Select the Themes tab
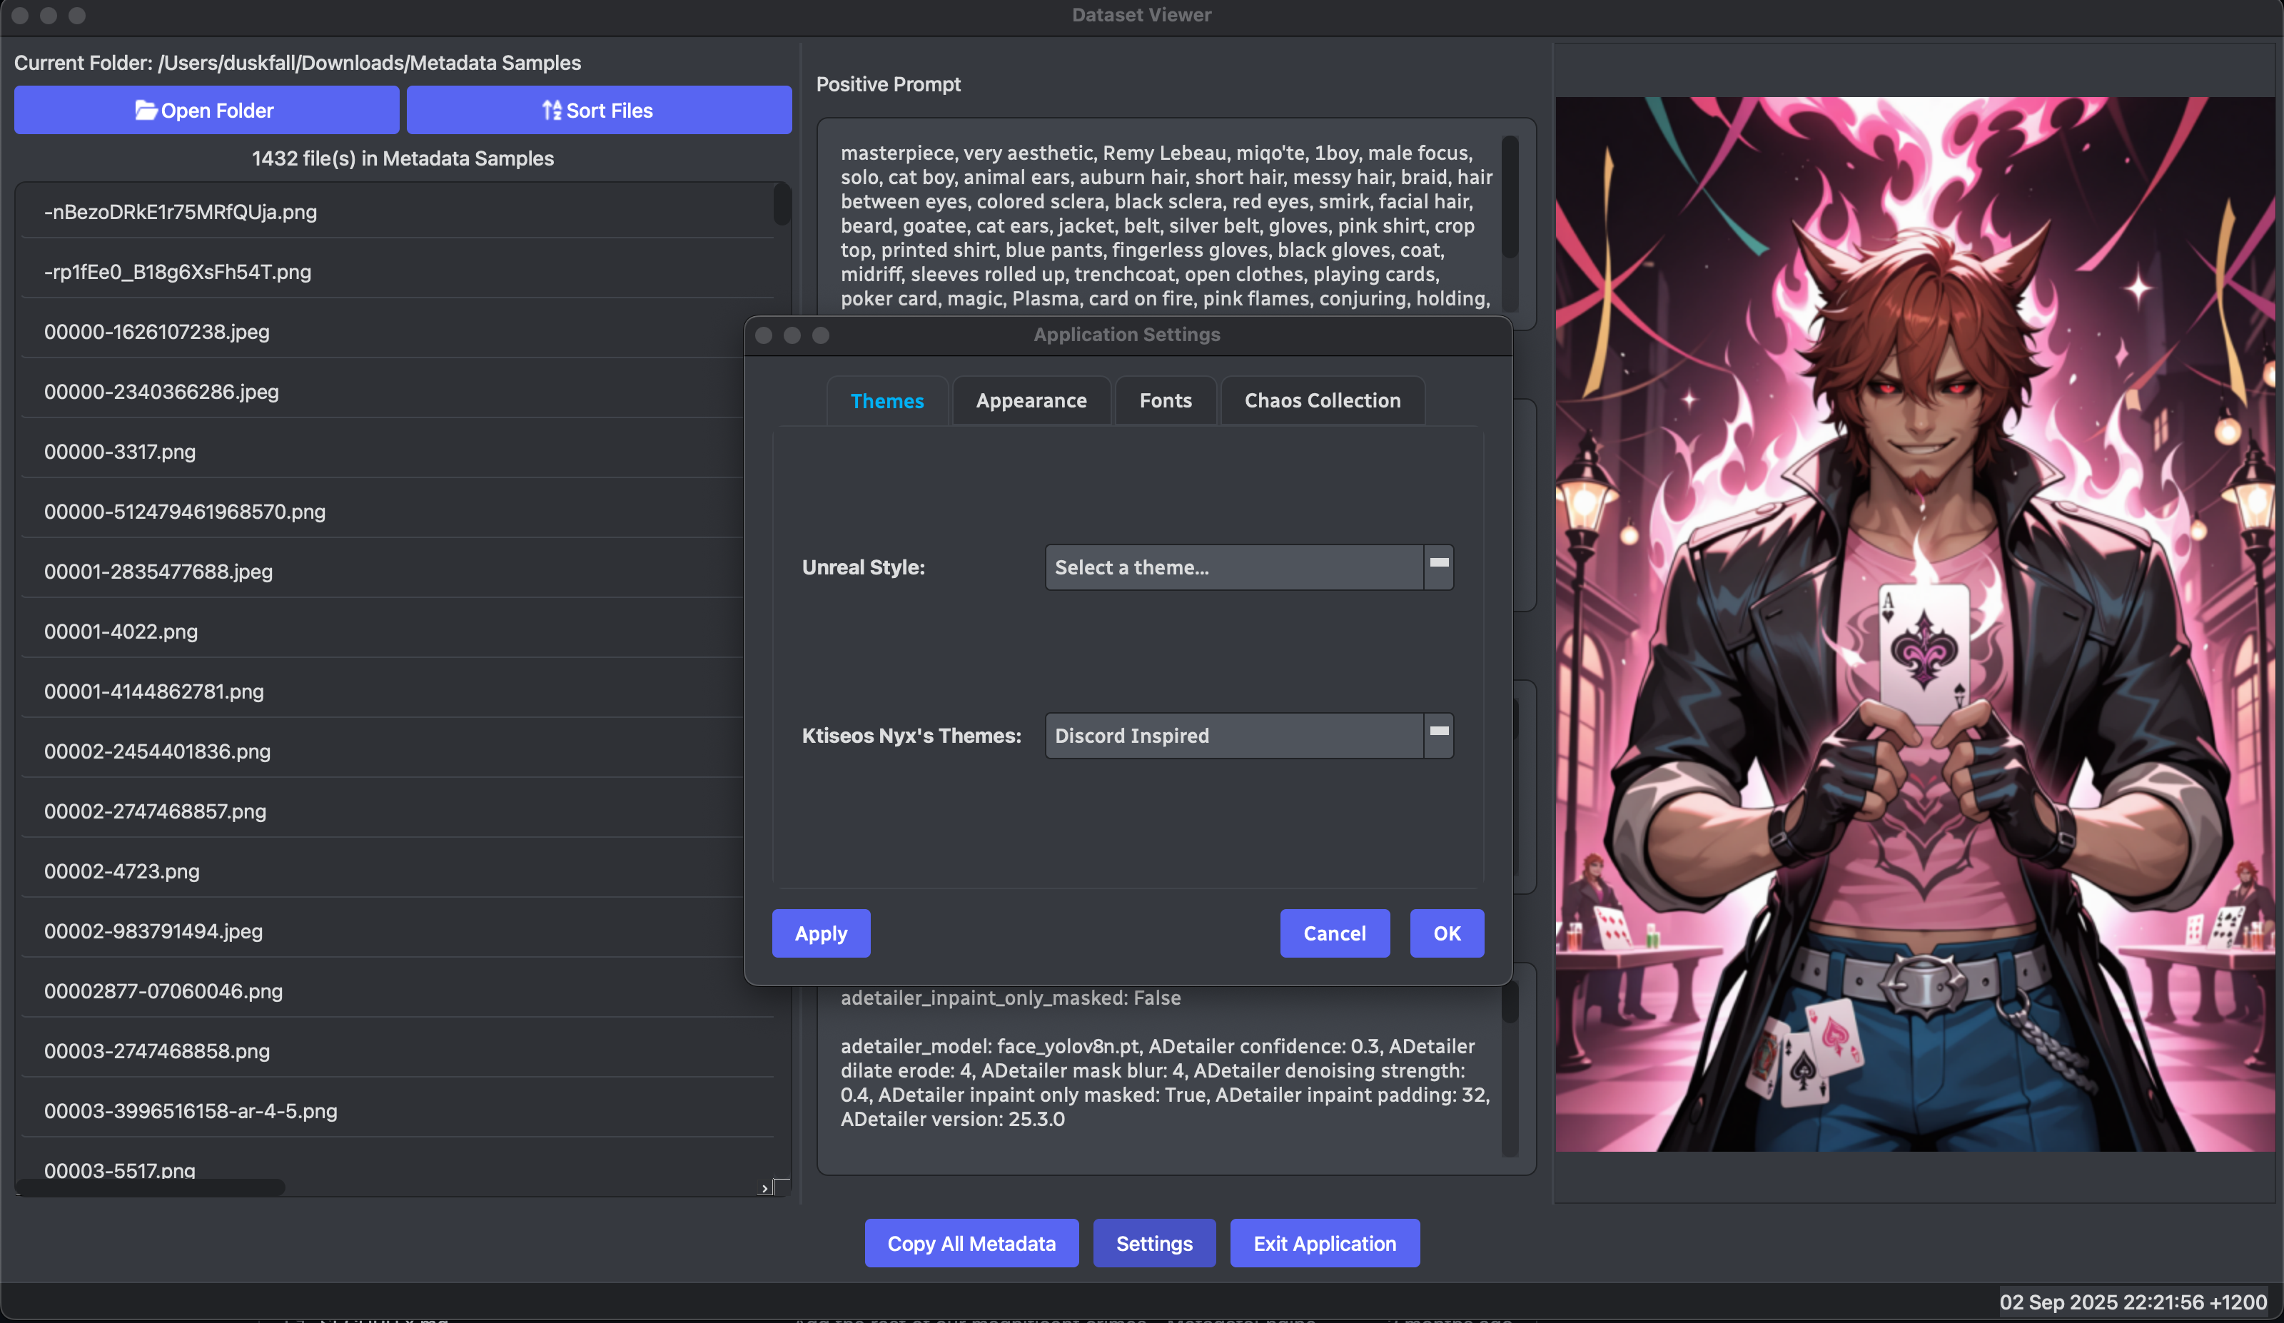The height and width of the screenshot is (1323, 2284). click(x=886, y=400)
